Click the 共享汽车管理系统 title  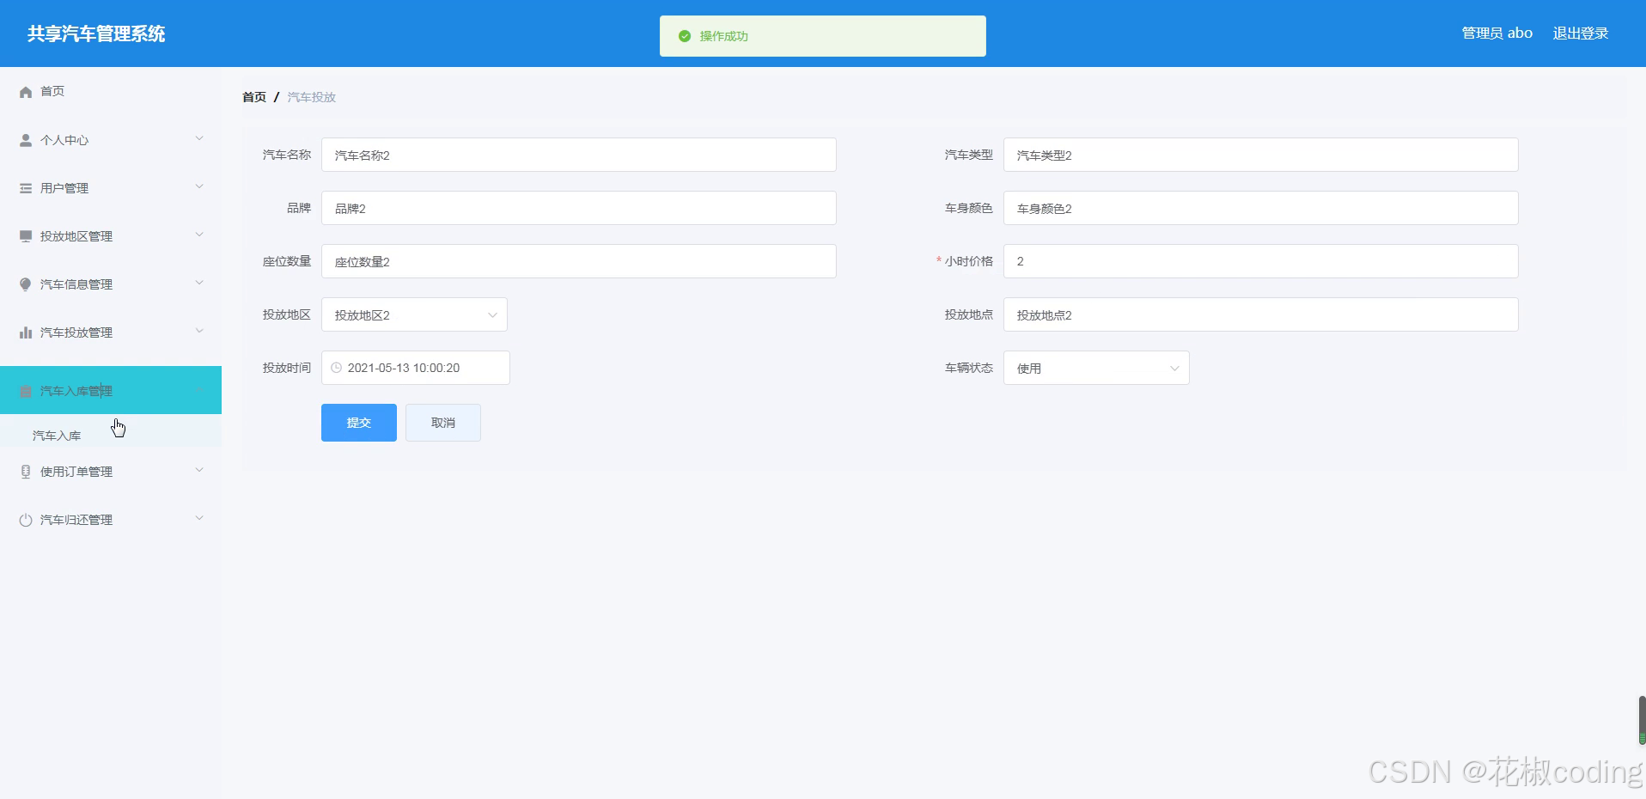pyautogui.click(x=96, y=34)
